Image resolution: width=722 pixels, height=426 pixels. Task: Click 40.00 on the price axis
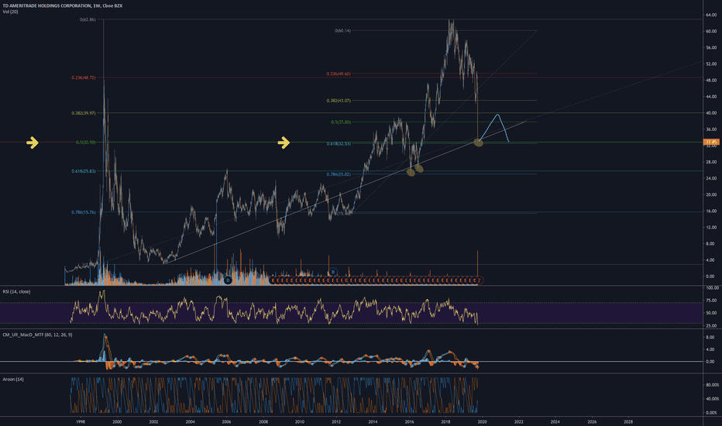point(711,113)
